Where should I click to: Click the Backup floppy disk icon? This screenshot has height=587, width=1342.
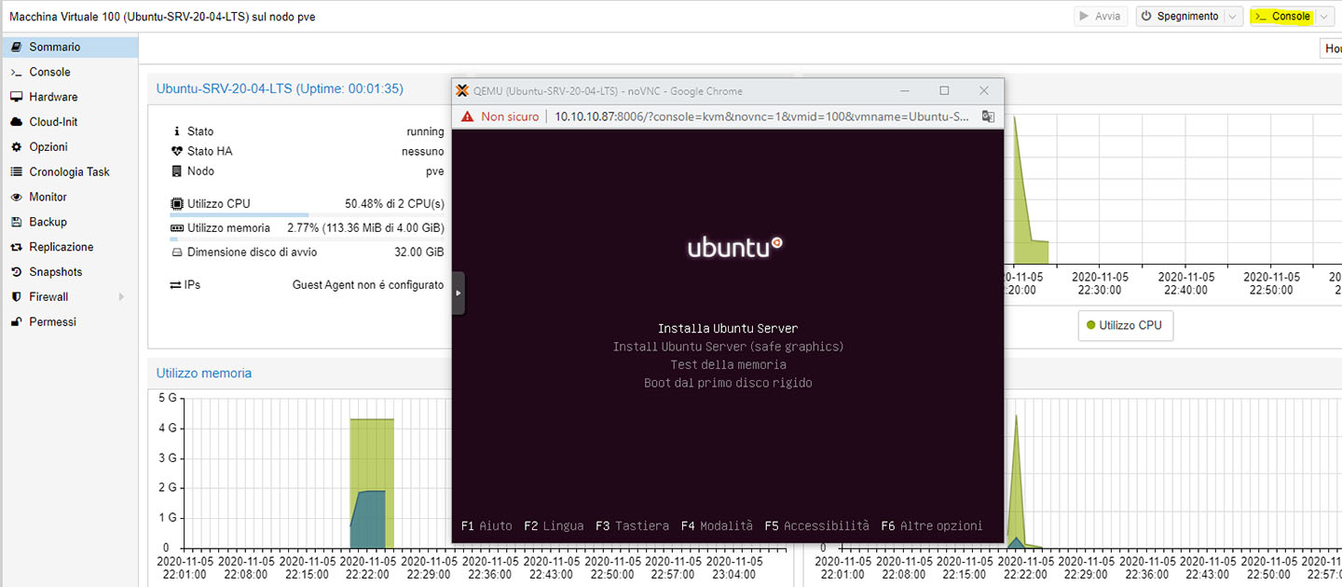(x=16, y=222)
